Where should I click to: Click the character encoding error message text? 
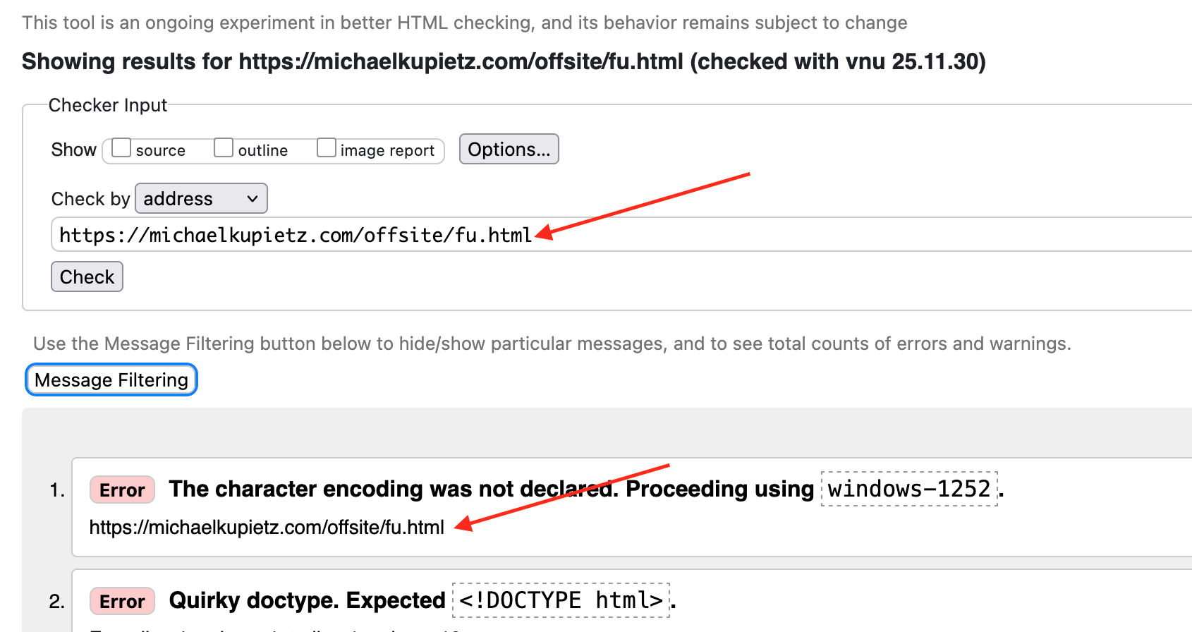click(491, 489)
